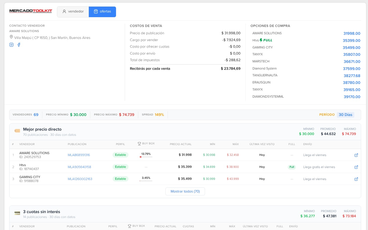Click the Precio mínimo $ 30.000 stat
368x230 pixels.
[66, 115]
